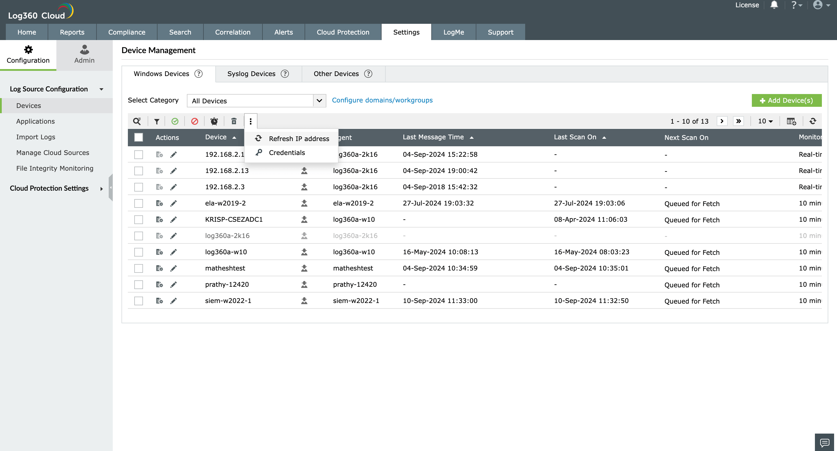Open the rows-per-page 10 dropdown
The width and height of the screenshot is (837, 451).
765,121
